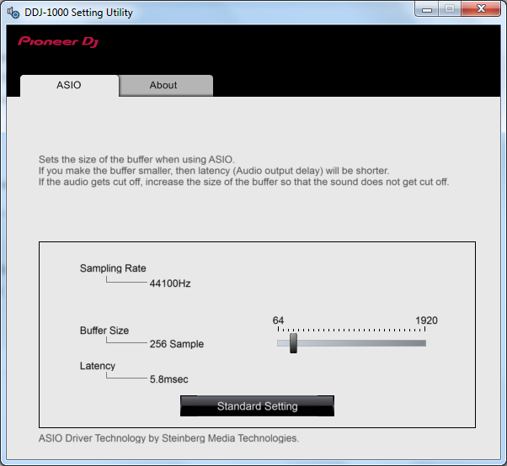Click the 'If you make the buffer smaller' line
Screen dimensions: 507x466
tap(214, 171)
